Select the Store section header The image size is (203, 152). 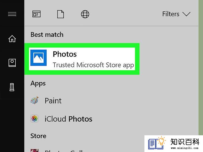pyautogui.click(x=38, y=136)
